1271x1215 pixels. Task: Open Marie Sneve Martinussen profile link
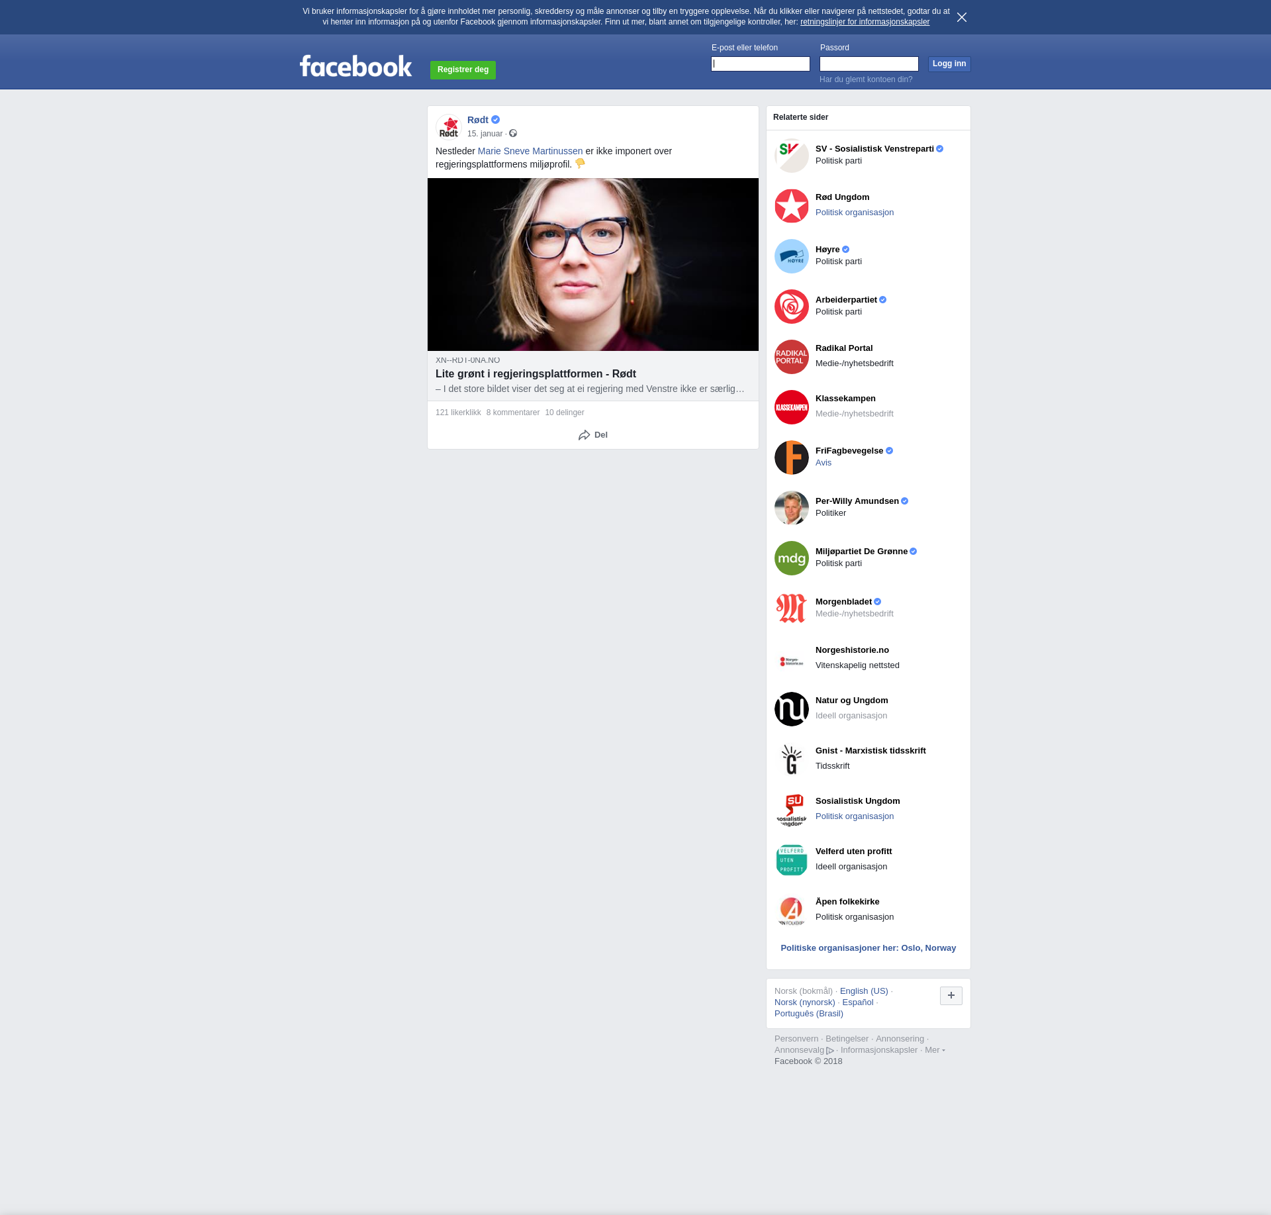pyautogui.click(x=530, y=151)
